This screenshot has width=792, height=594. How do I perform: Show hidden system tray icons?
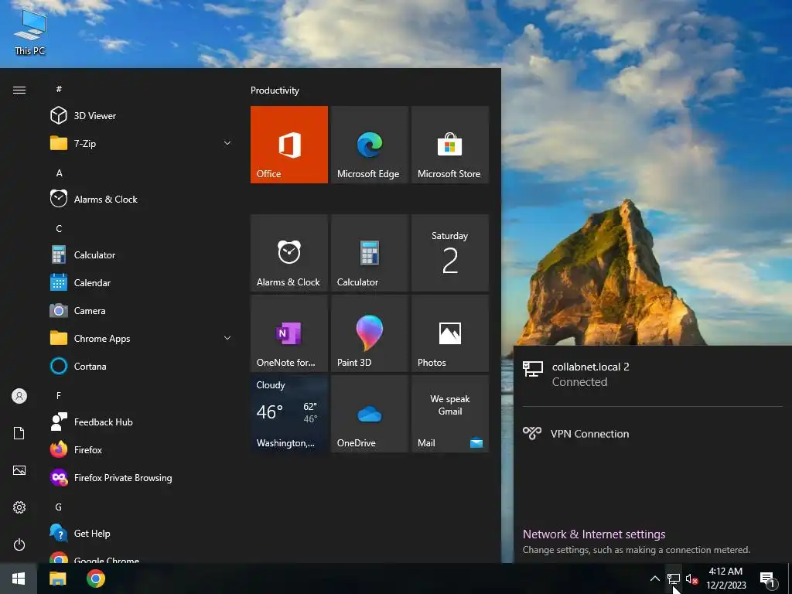tap(654, 579)
